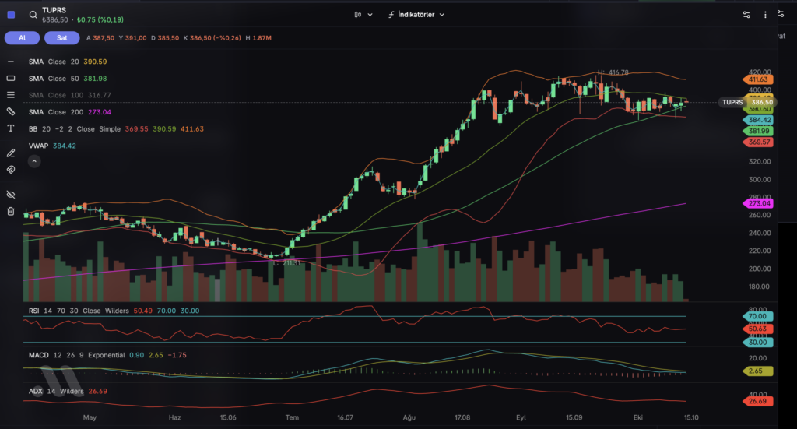Select the RSI 14 70 30 indicator legend
Viewport: 797px width, 429px height.
tap(114, 311)
